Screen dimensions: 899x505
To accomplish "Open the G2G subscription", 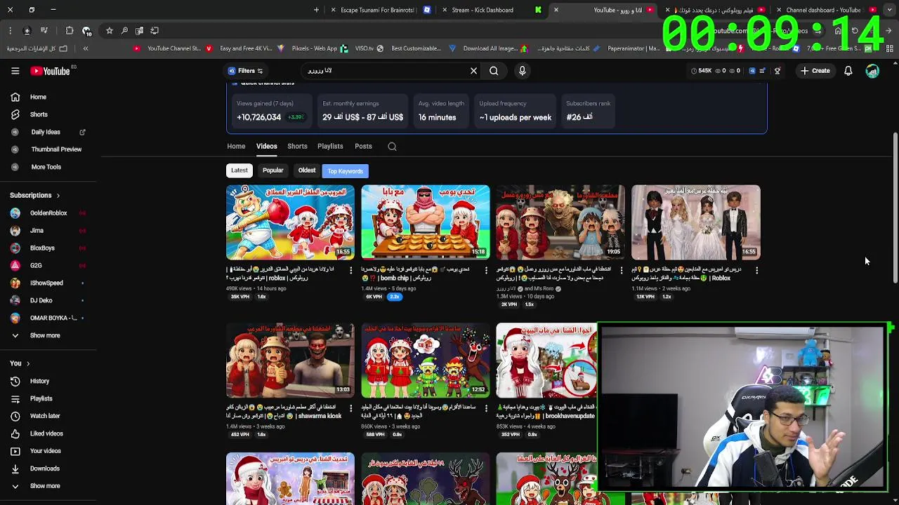I will coord(48,265).
